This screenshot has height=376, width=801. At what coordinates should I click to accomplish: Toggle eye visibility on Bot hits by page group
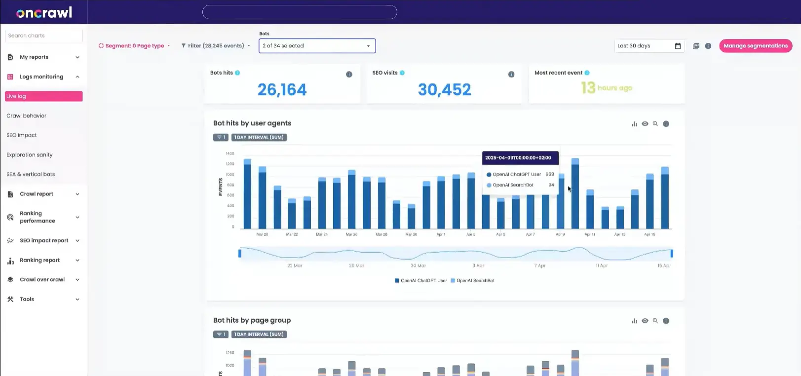(x=645, y=321)
